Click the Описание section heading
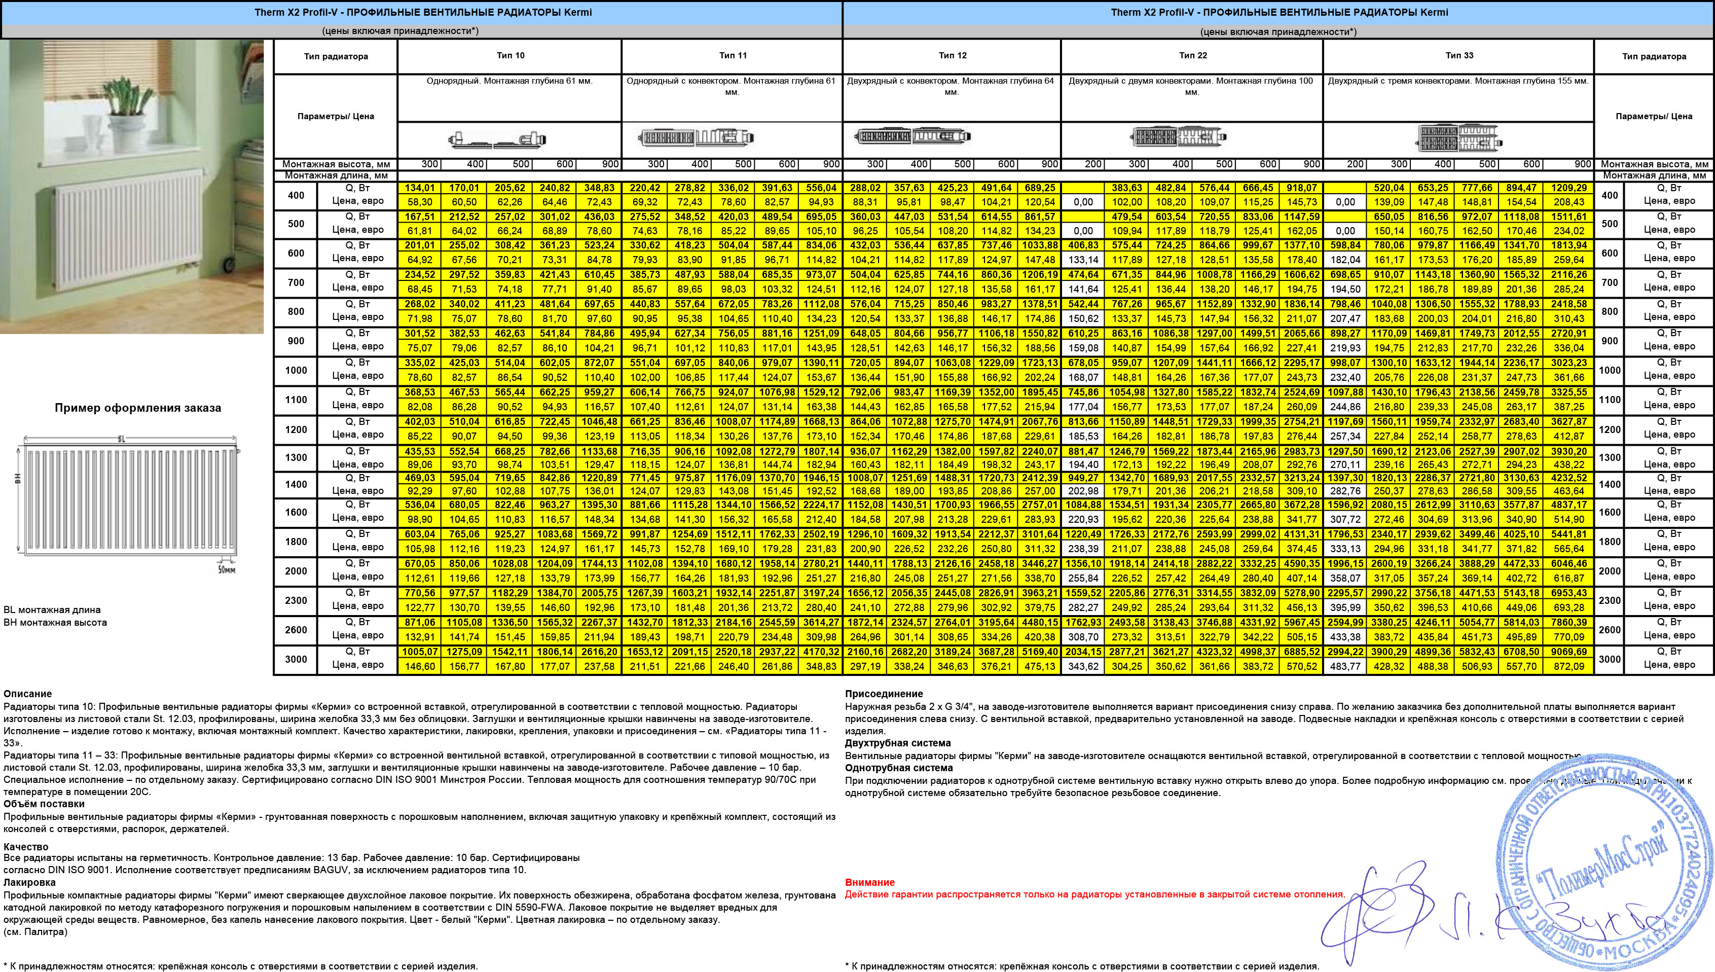This screenshot has height=972, width=1715. [x=27, y=694]
